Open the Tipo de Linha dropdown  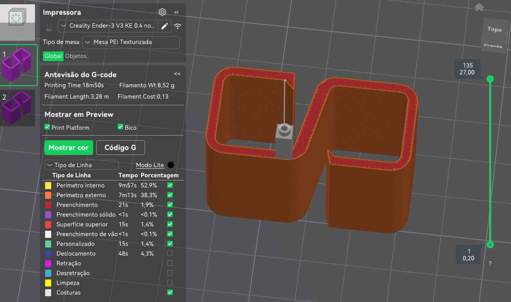click(82, 165)
